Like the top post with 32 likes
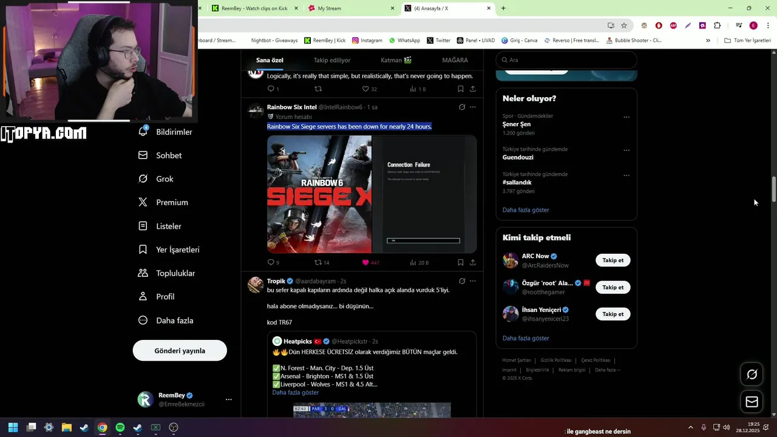This screenshot has width=777, height=437. point(365,89)
